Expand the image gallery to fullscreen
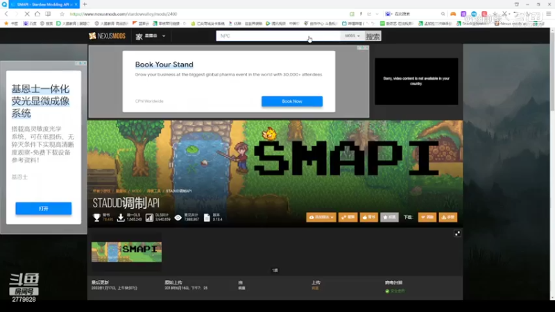The width and height of the screenshot is (555, 312). [x=458, y=234]
